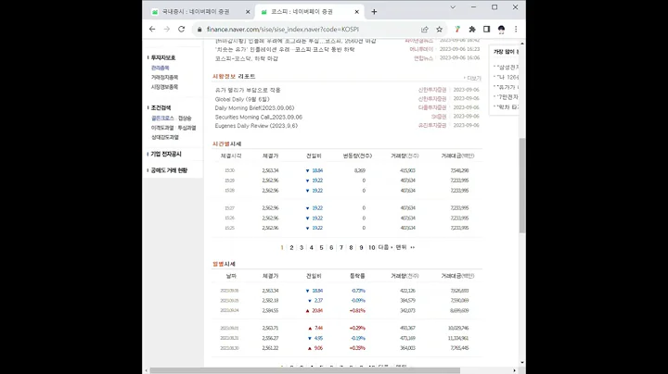The width and height of the screenshot is (668, 374).
Task: Click the 변동량 value 8,269
Action: coord(360,170)
